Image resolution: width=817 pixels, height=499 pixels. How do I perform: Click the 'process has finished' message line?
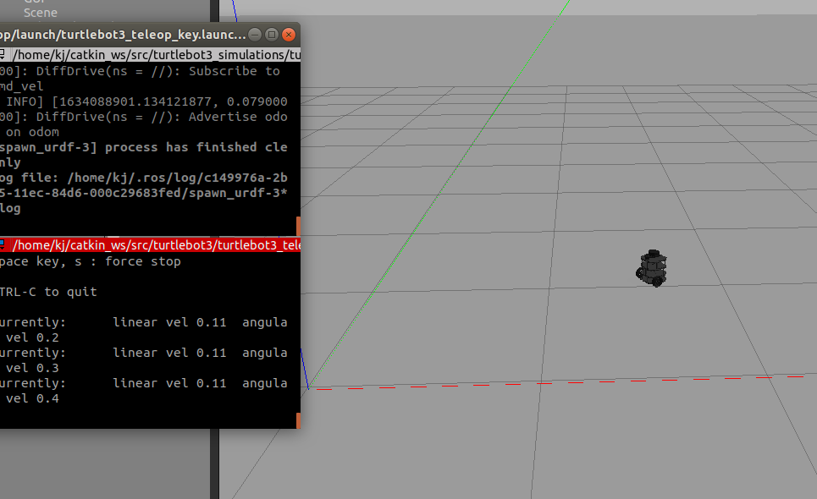pyautogui.click(x=144, y=147)
